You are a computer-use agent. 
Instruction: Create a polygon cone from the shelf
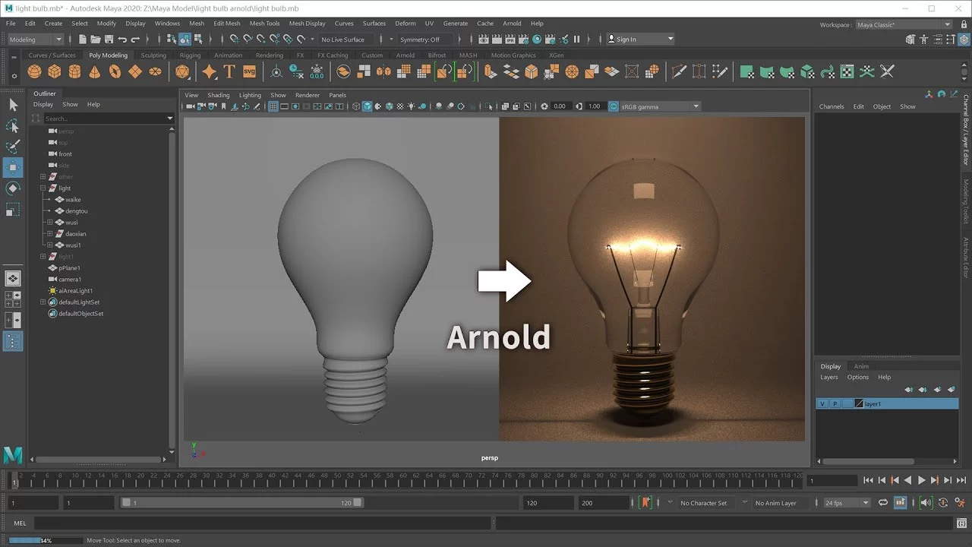(95, 71)
